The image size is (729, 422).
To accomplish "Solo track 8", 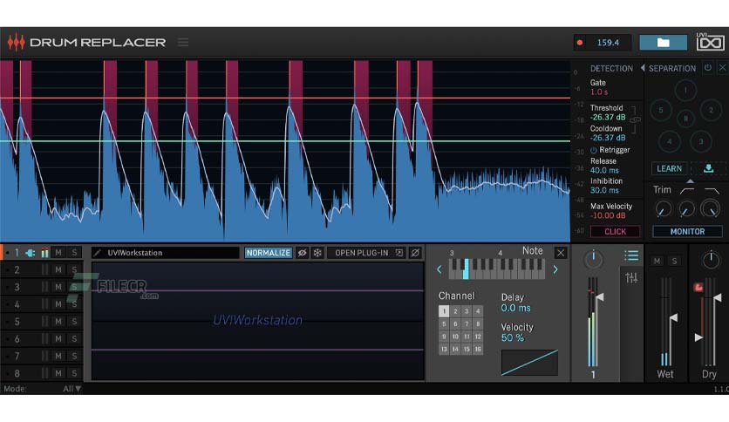I will pos(74,373).
